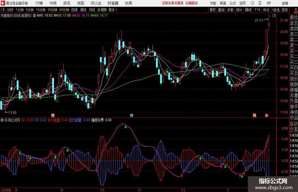Screen dimensions: 298x192
Task: Switch to 分时 chart tab
Action: [10, 10]
